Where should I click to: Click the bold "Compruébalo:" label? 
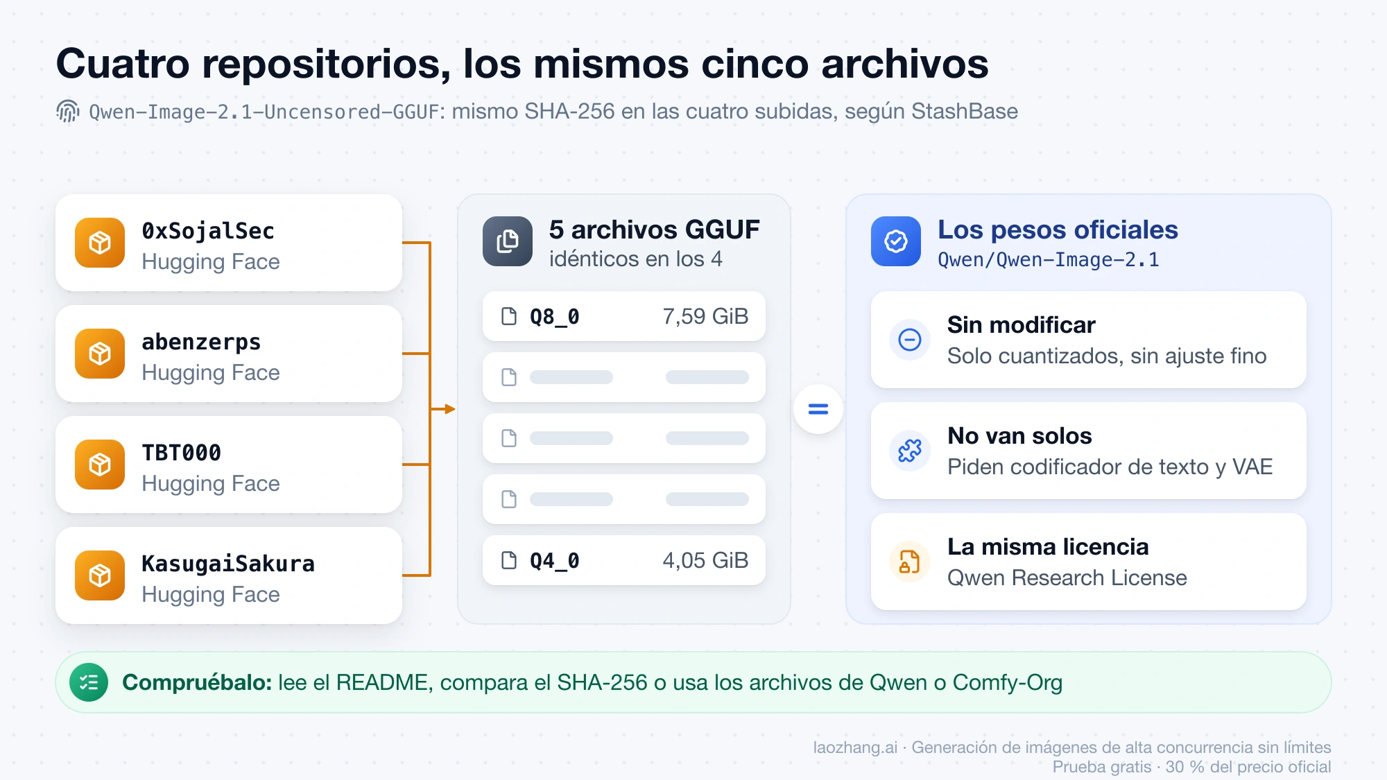pyautogui.click(x=197, y=682)
